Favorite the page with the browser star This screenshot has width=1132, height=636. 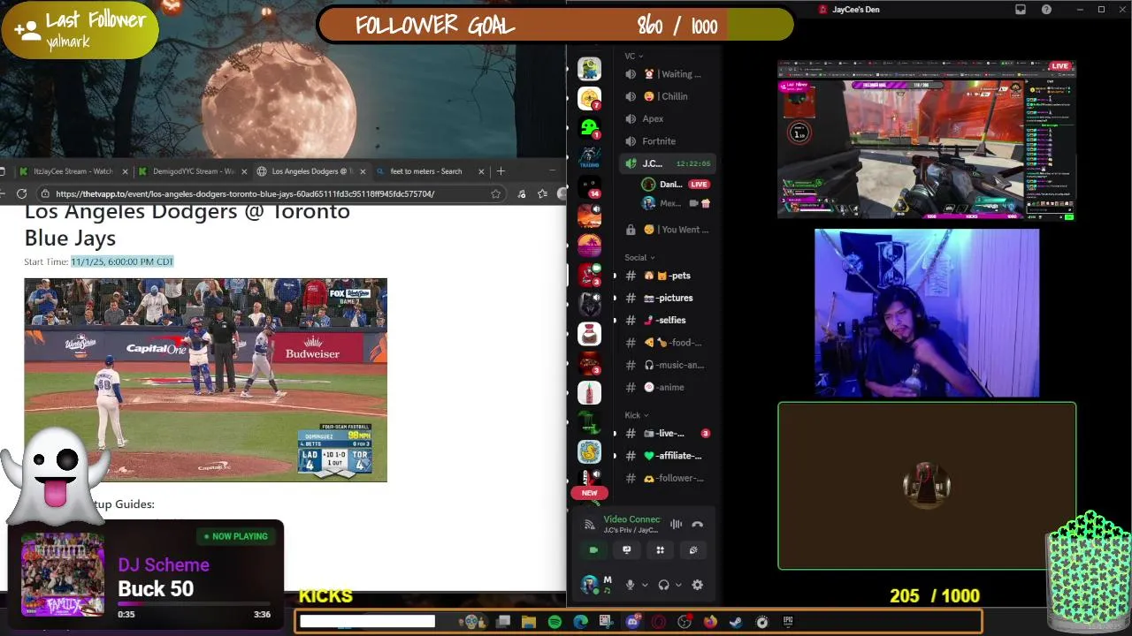pos(496,193)
